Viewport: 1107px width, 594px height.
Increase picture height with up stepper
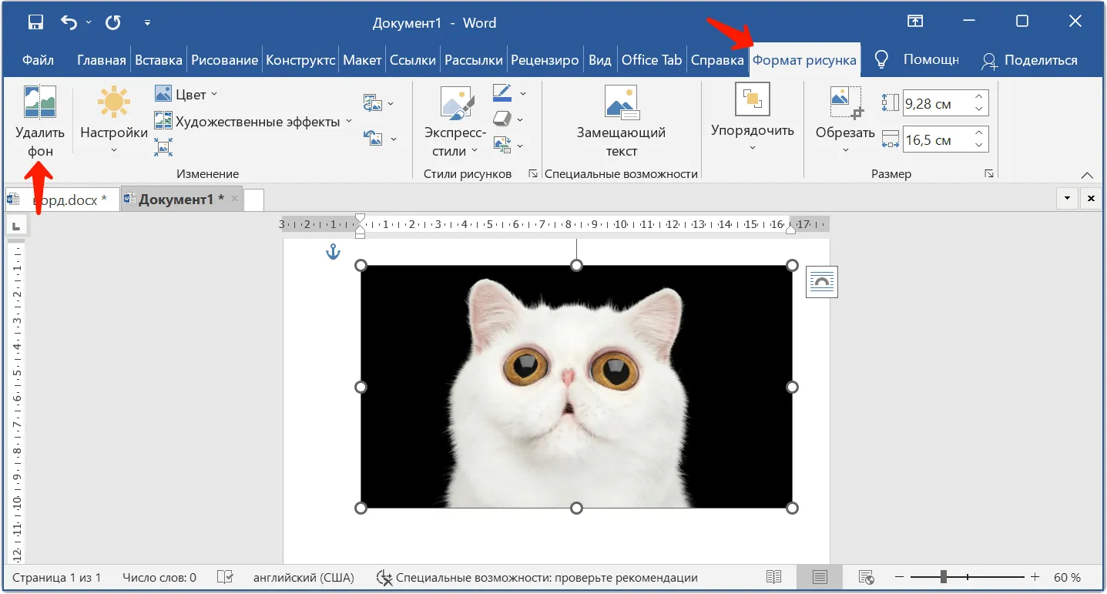pyautogui.click(x=979, y=97)
